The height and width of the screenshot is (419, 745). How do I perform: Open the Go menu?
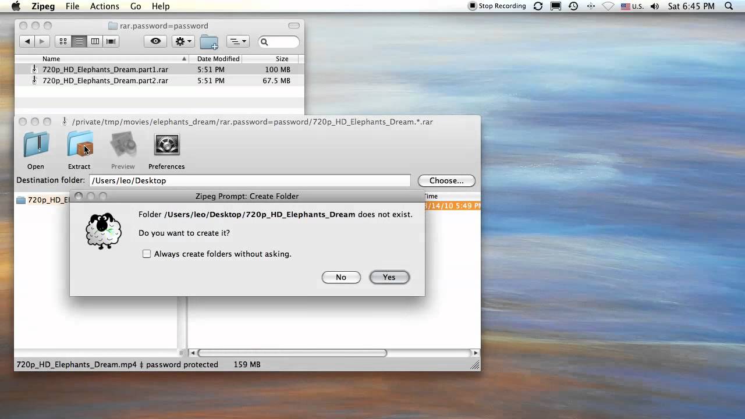tap(136, 6)
